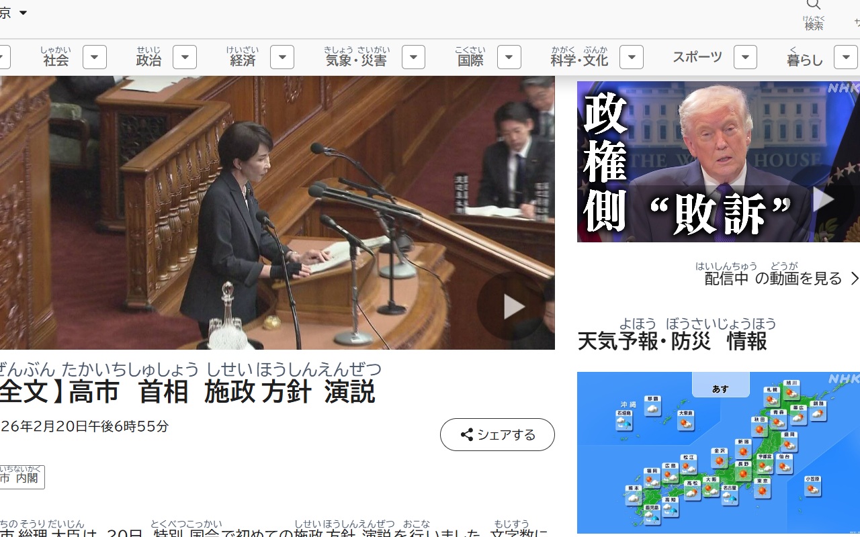
Task: Expand the 科学・文化 category dropdown
Action: (x=632, y=57)
